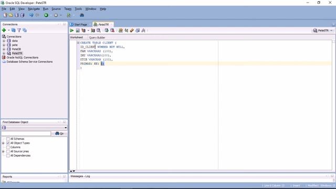Viewport: 336px width, 189px height.
Task: Click the Refresh connections icon
Action: coord(13,30)
